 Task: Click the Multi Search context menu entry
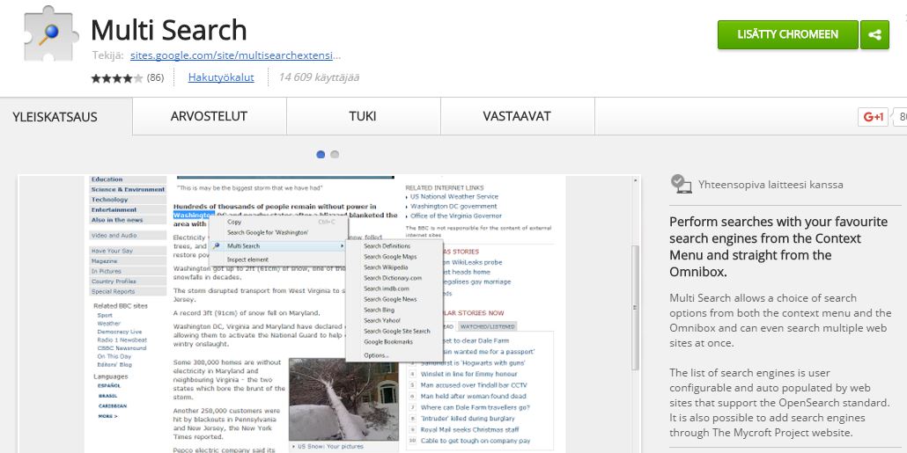point(278,246)
